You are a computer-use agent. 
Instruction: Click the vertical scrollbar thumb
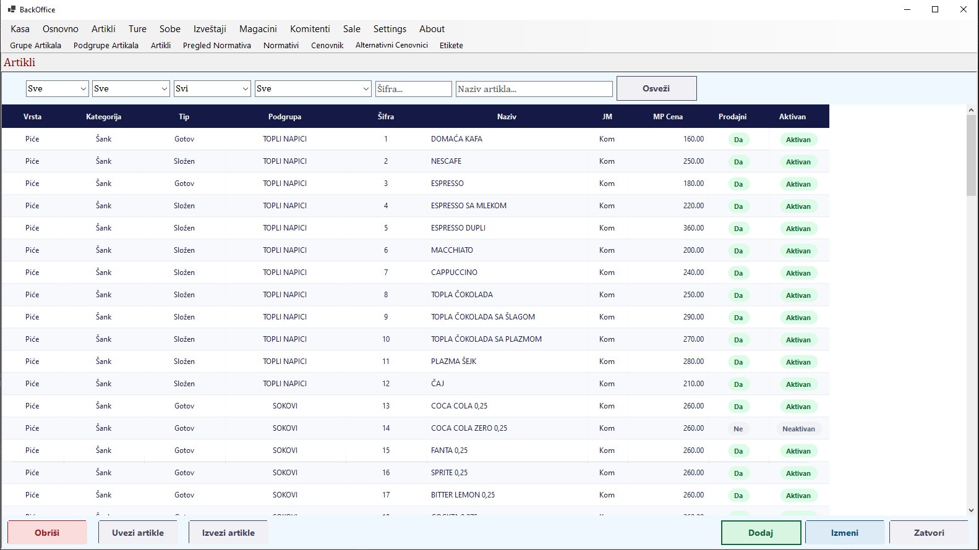(x=971, y=155)
